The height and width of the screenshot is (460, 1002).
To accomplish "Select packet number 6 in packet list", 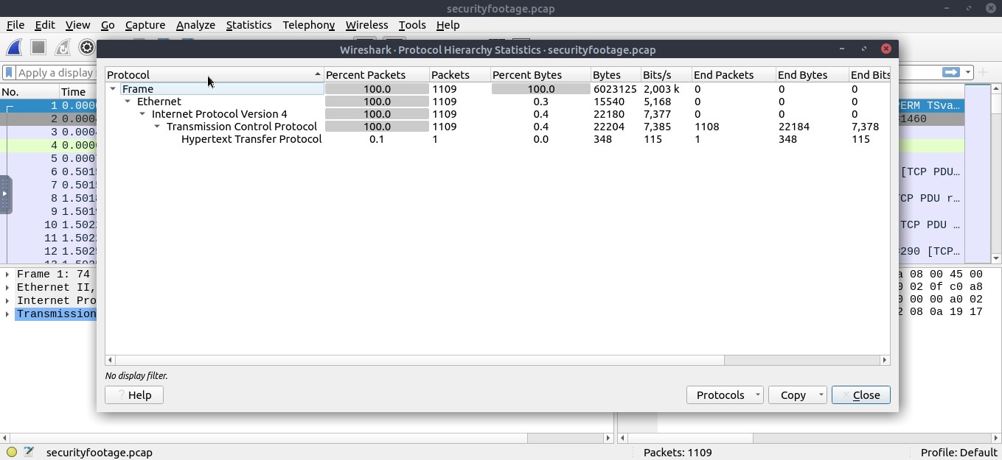I will (48, 171).
